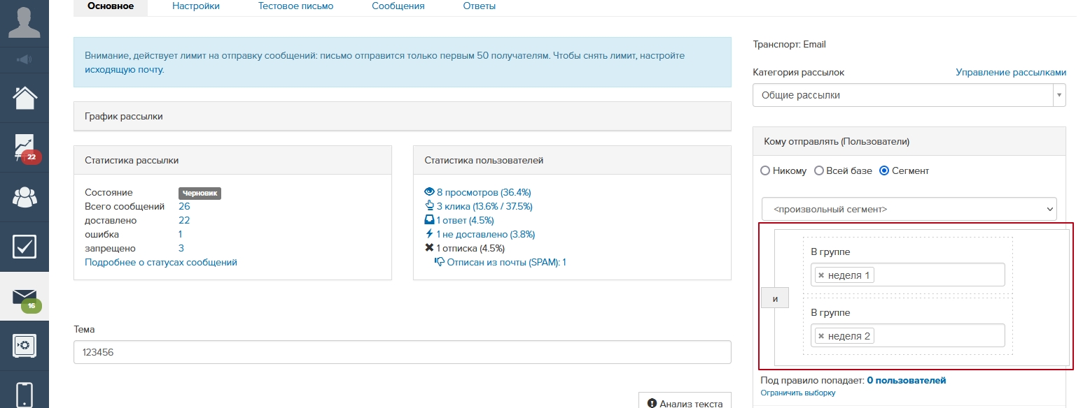Image resolution: width=1083 pixels, height=408 pixels.
Task: Remove the 'неделя 1' group tag
Action: click(x=821, y=275)
